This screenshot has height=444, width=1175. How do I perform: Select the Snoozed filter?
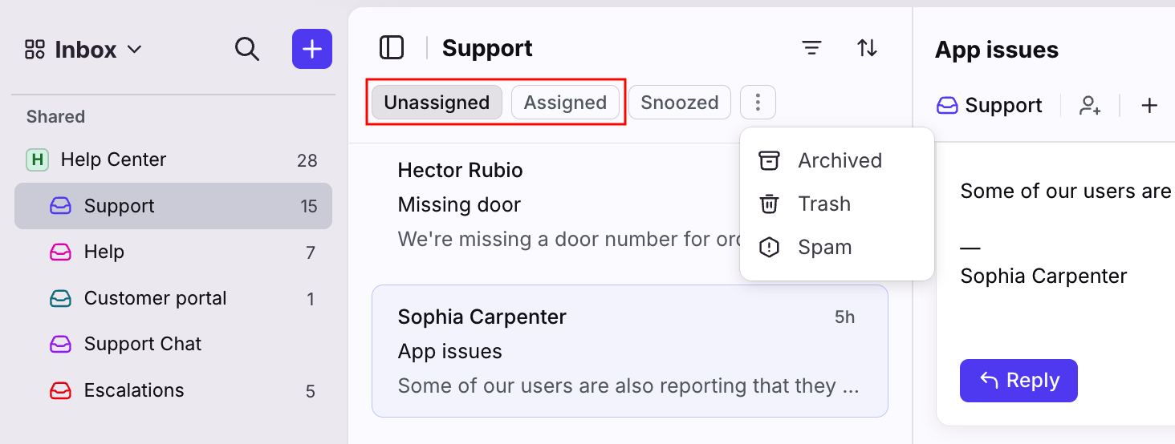point(680,103)
